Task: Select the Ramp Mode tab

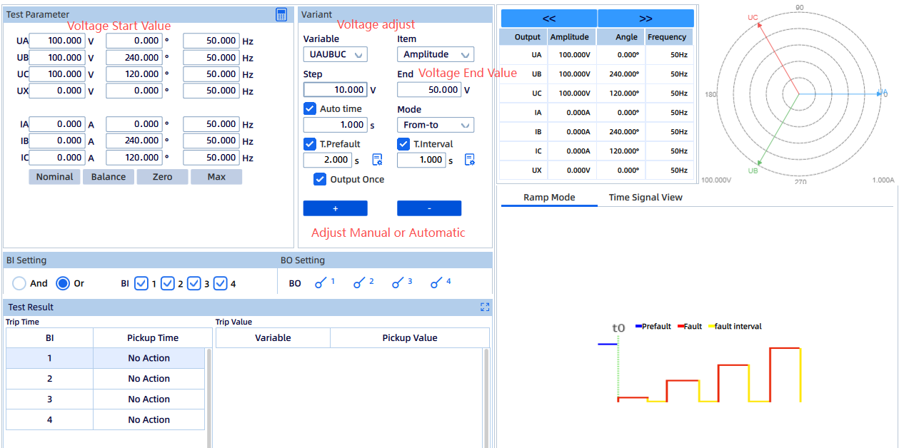Action: [x=549, y=198]
